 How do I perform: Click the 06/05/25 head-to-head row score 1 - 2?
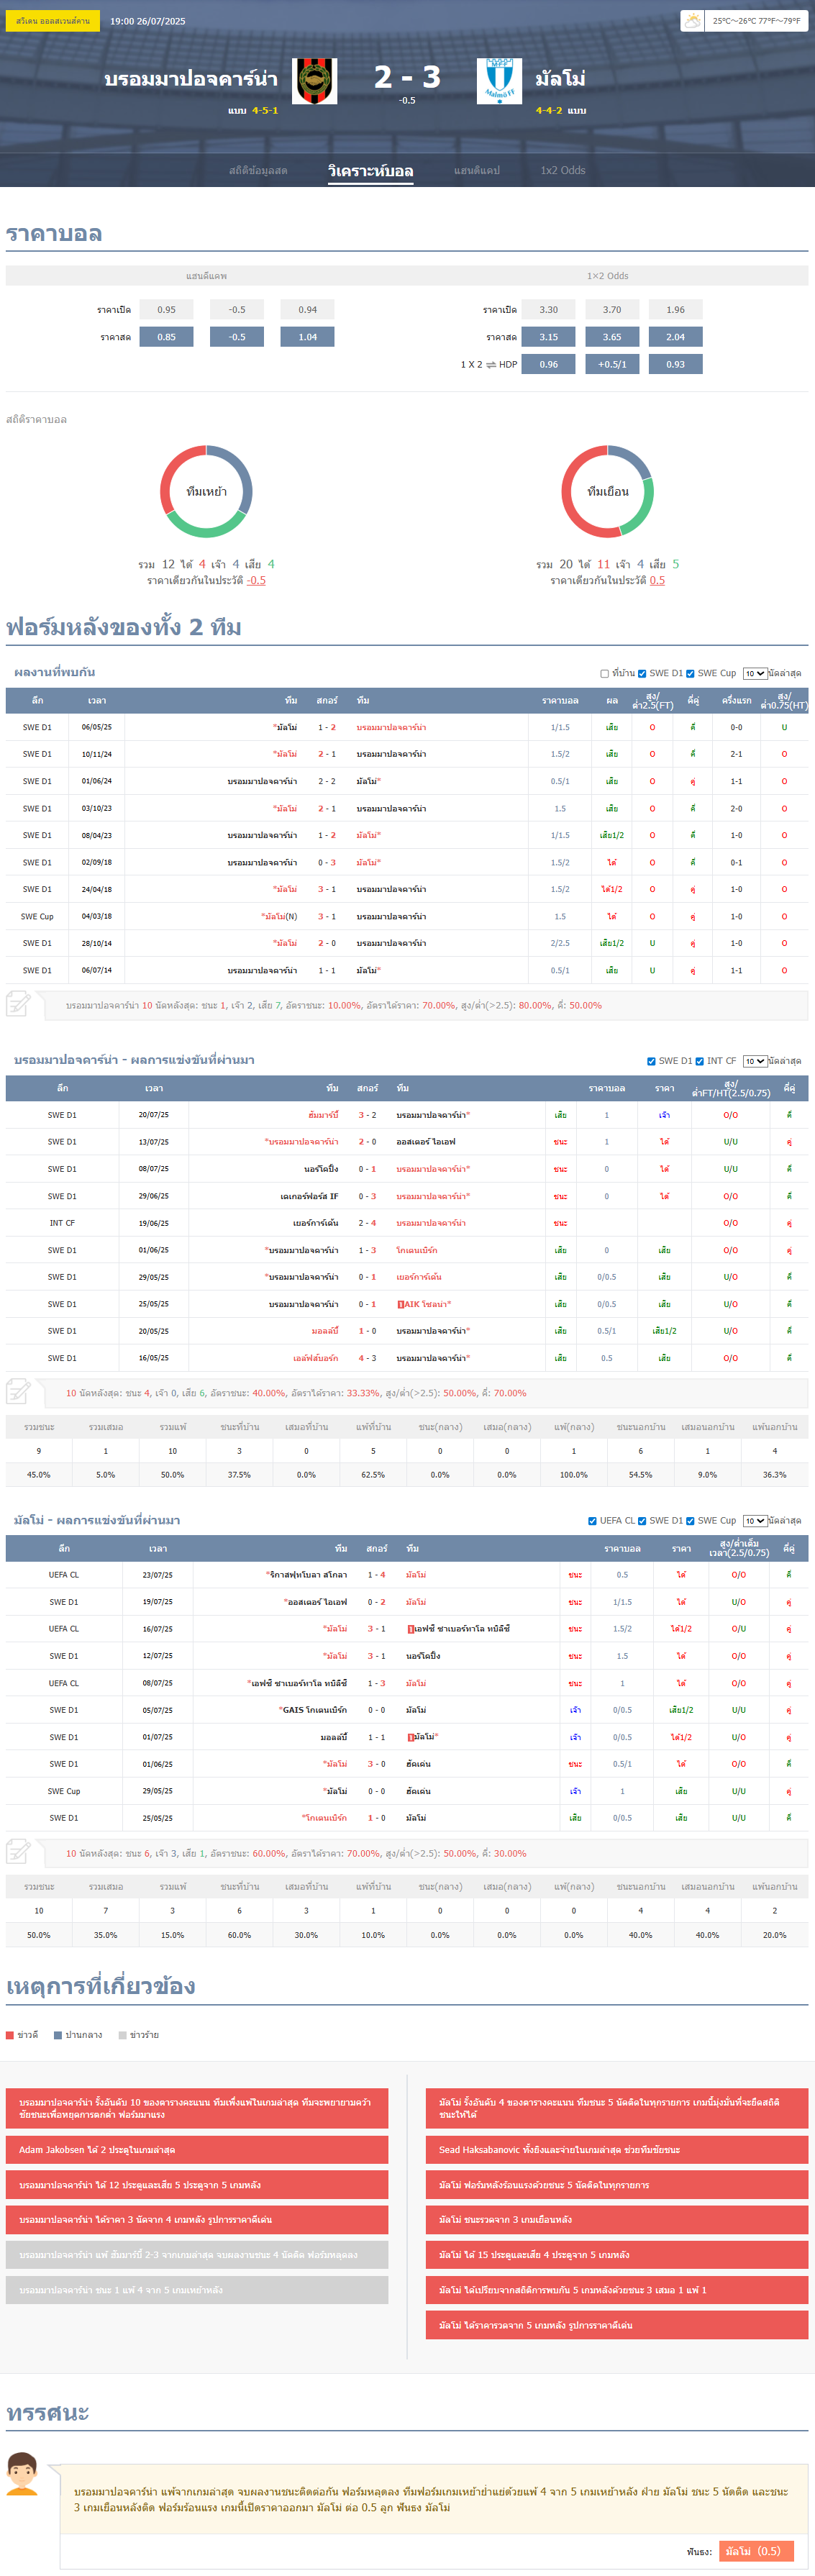[x=327, y=727]
